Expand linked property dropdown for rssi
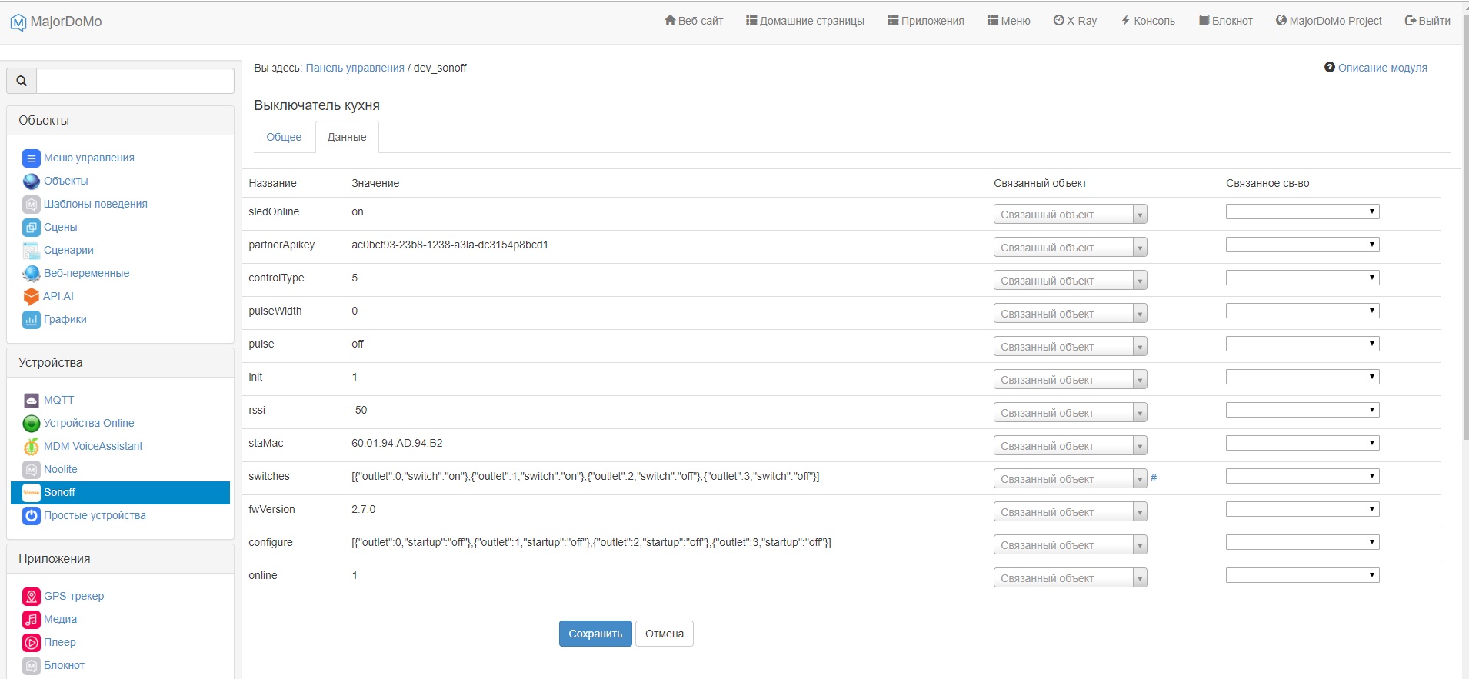 pos(1302,410)
